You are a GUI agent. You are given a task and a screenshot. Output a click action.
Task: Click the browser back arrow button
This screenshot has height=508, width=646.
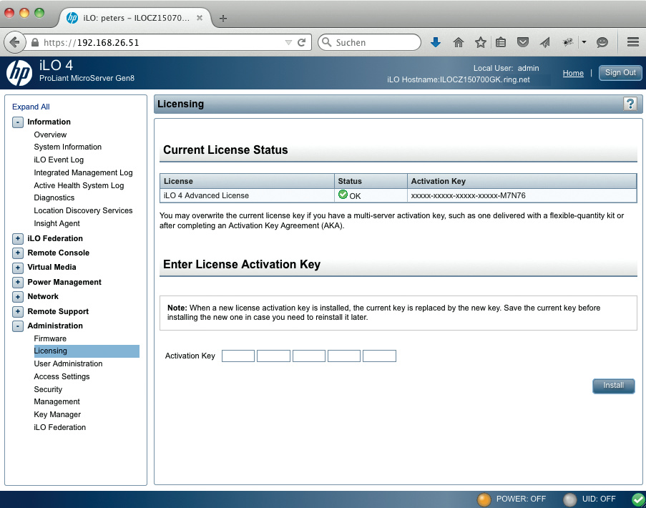(14, 42)
